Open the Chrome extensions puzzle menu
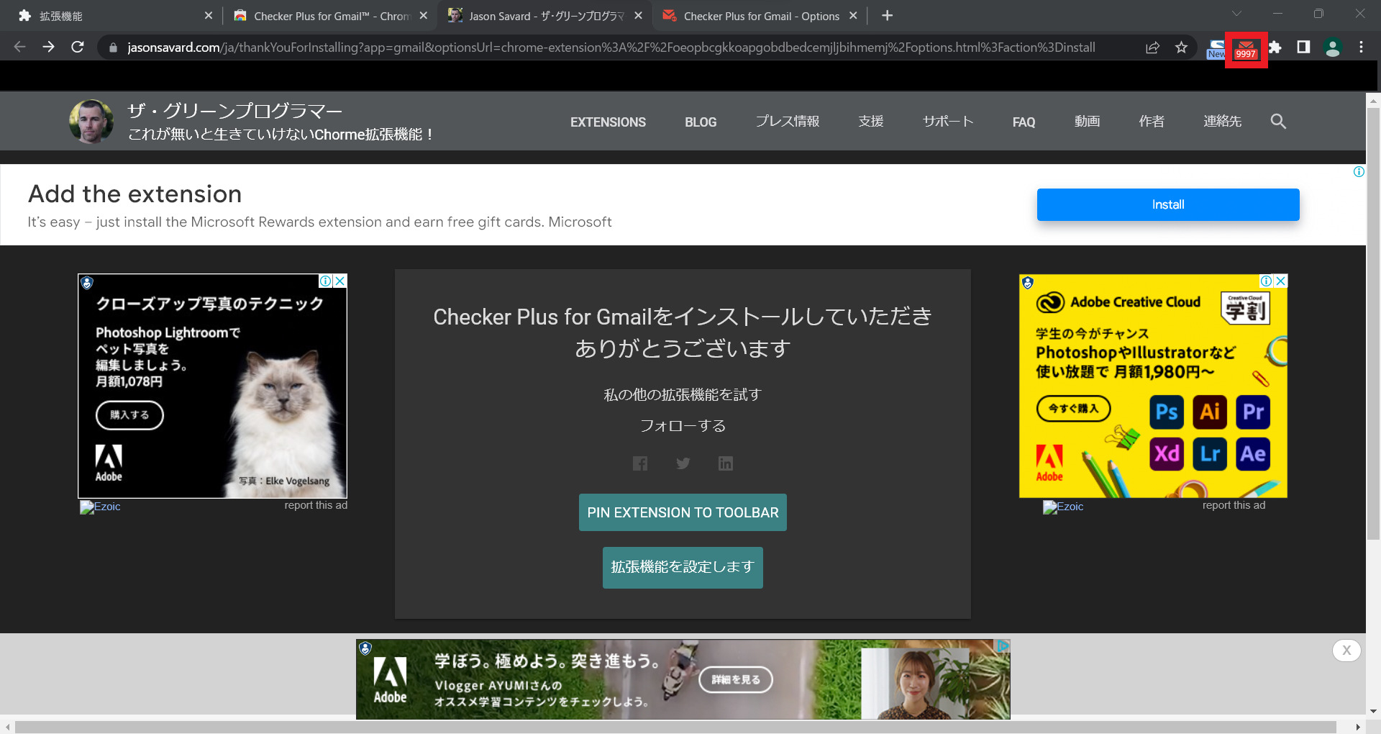The width and height of the screenshot is (1381, 734). pyautogui.click(x=1275, y=47)
